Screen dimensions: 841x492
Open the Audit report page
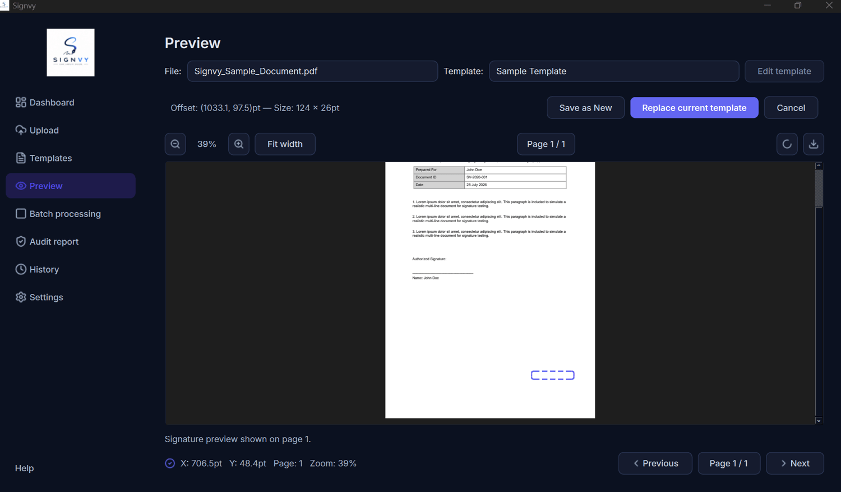click(71, 242)
